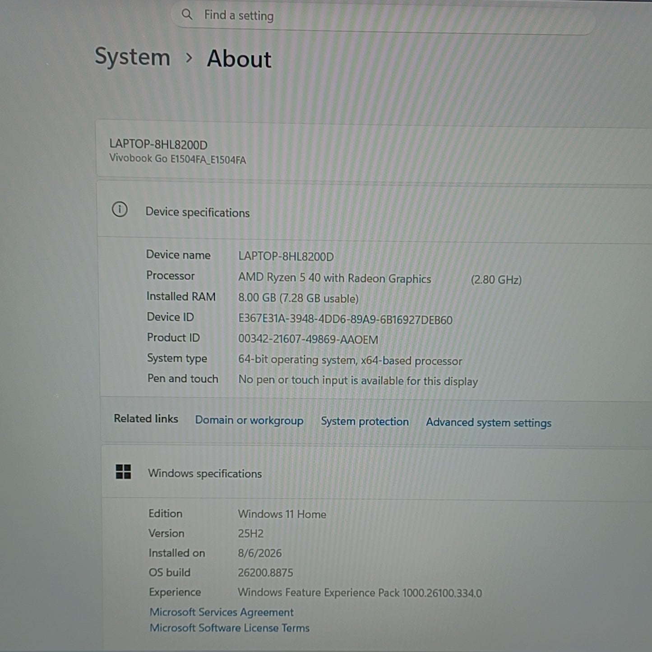Viewport: 652px width, 652px height.
Task: Select Device ID value E367E31A-3948
Action: (345, 319)
